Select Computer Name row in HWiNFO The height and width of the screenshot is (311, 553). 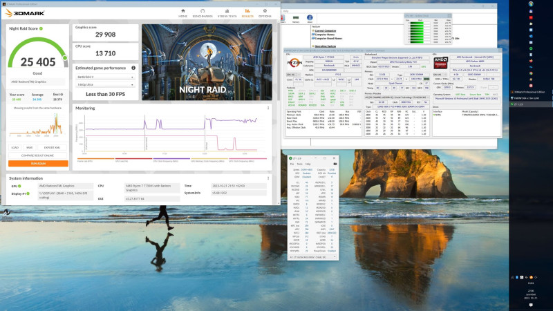tap(324, 35)
